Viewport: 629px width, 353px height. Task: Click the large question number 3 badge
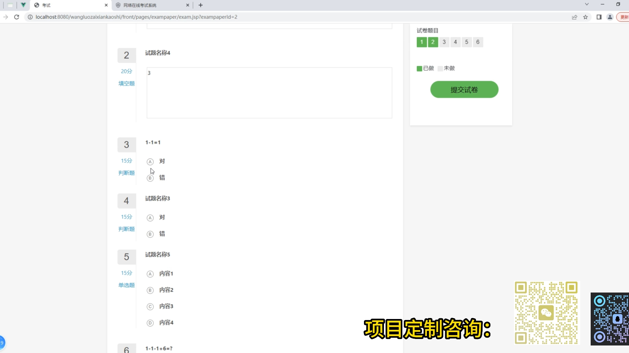(126, 145)
